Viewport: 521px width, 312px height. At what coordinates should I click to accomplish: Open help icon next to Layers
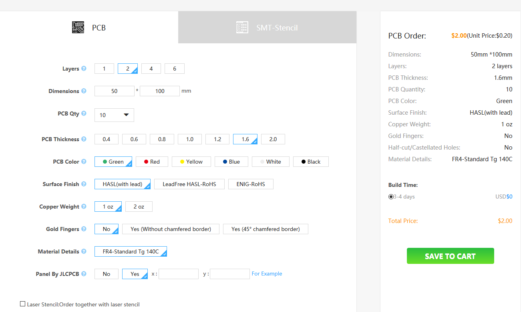[x=84, y=69]
